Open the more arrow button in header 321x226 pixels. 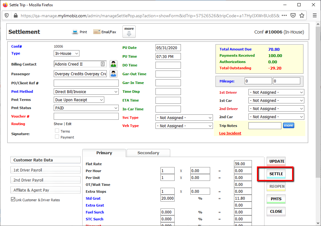click(129, 32)
